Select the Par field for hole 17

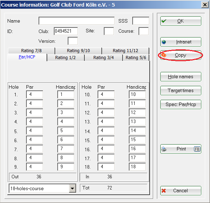point(106,158)
